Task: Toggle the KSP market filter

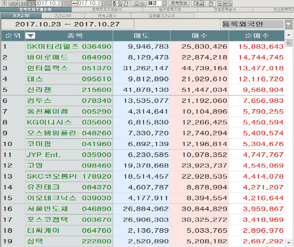Action: (22, 3)
